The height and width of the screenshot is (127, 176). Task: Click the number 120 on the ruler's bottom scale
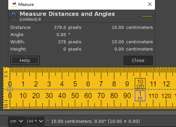pyautogui.click(x=166, y=96)
